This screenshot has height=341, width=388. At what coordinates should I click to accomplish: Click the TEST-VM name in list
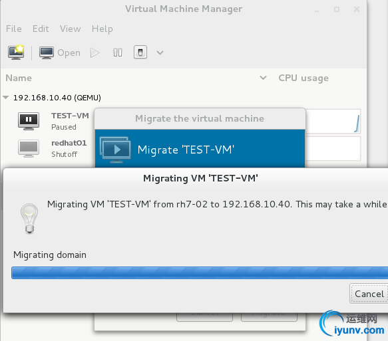[x=70, y=116]
